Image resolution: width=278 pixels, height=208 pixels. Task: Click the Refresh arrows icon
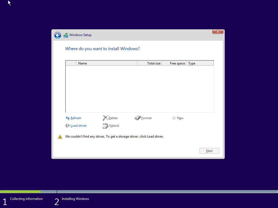tap(68, 118)
